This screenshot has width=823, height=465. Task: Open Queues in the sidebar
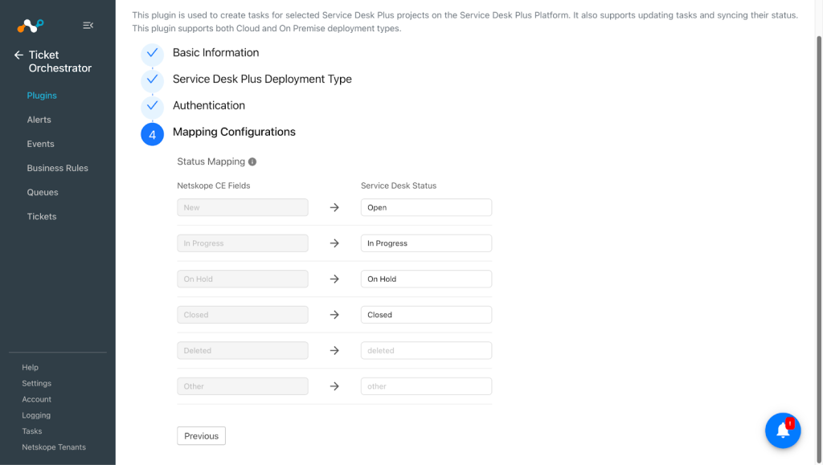pyautogui.click(x=43, y=192)
